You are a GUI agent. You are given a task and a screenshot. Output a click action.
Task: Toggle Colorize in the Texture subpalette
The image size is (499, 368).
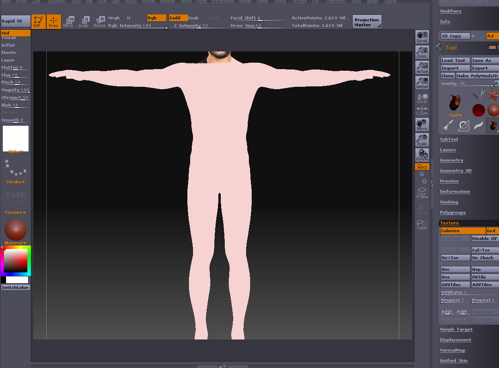[462, 231]
